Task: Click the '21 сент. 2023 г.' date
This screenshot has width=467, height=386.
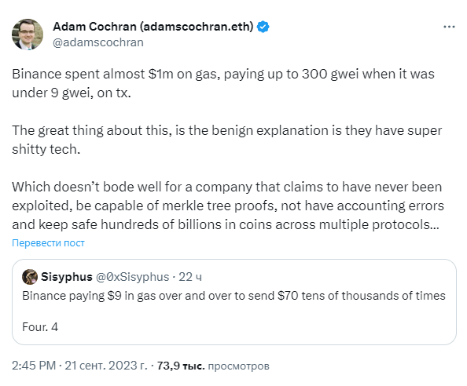Action: coord(106,366)
